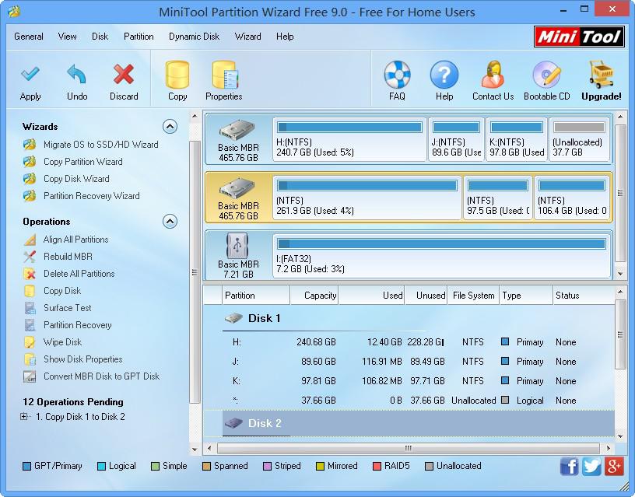Click the MiniTool logo
635x497 pixels.
tap(579, 37)
